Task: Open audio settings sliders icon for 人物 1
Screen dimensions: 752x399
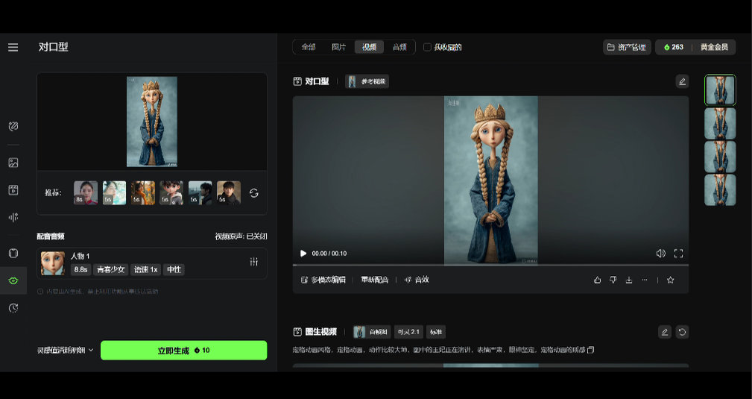Action: [x=254, y=262]
